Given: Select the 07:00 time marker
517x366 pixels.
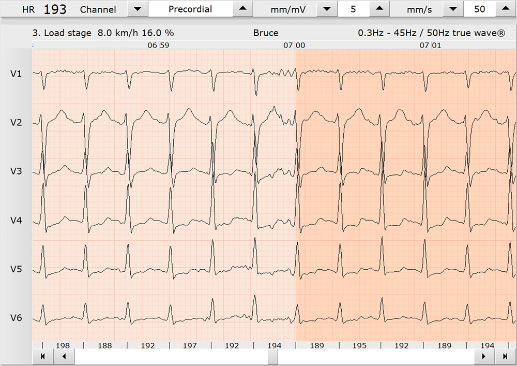Looking at the screenshot, I should click(x=295, y=46).
